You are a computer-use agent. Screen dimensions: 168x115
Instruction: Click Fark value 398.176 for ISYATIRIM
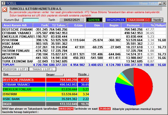coord(42,40)
